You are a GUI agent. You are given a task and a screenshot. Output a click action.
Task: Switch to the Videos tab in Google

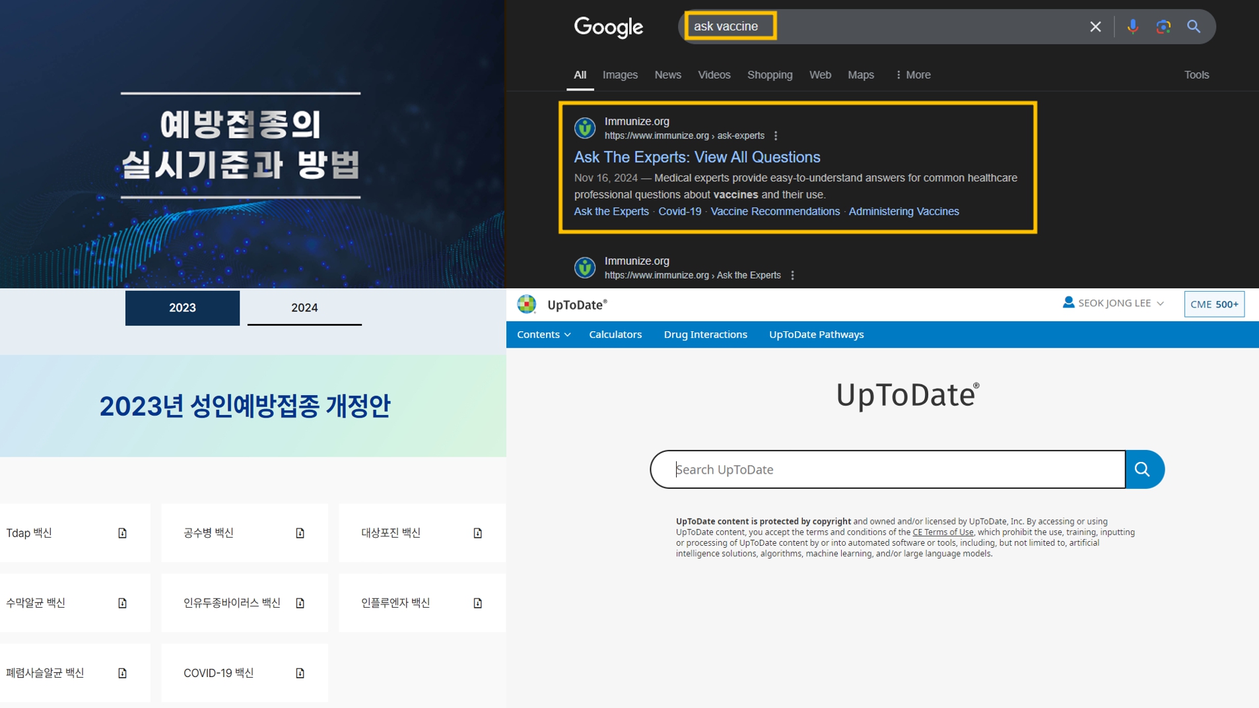coord(714,75)
